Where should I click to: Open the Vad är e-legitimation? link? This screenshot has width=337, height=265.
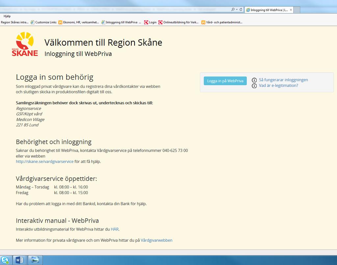[x=278, y=85]
